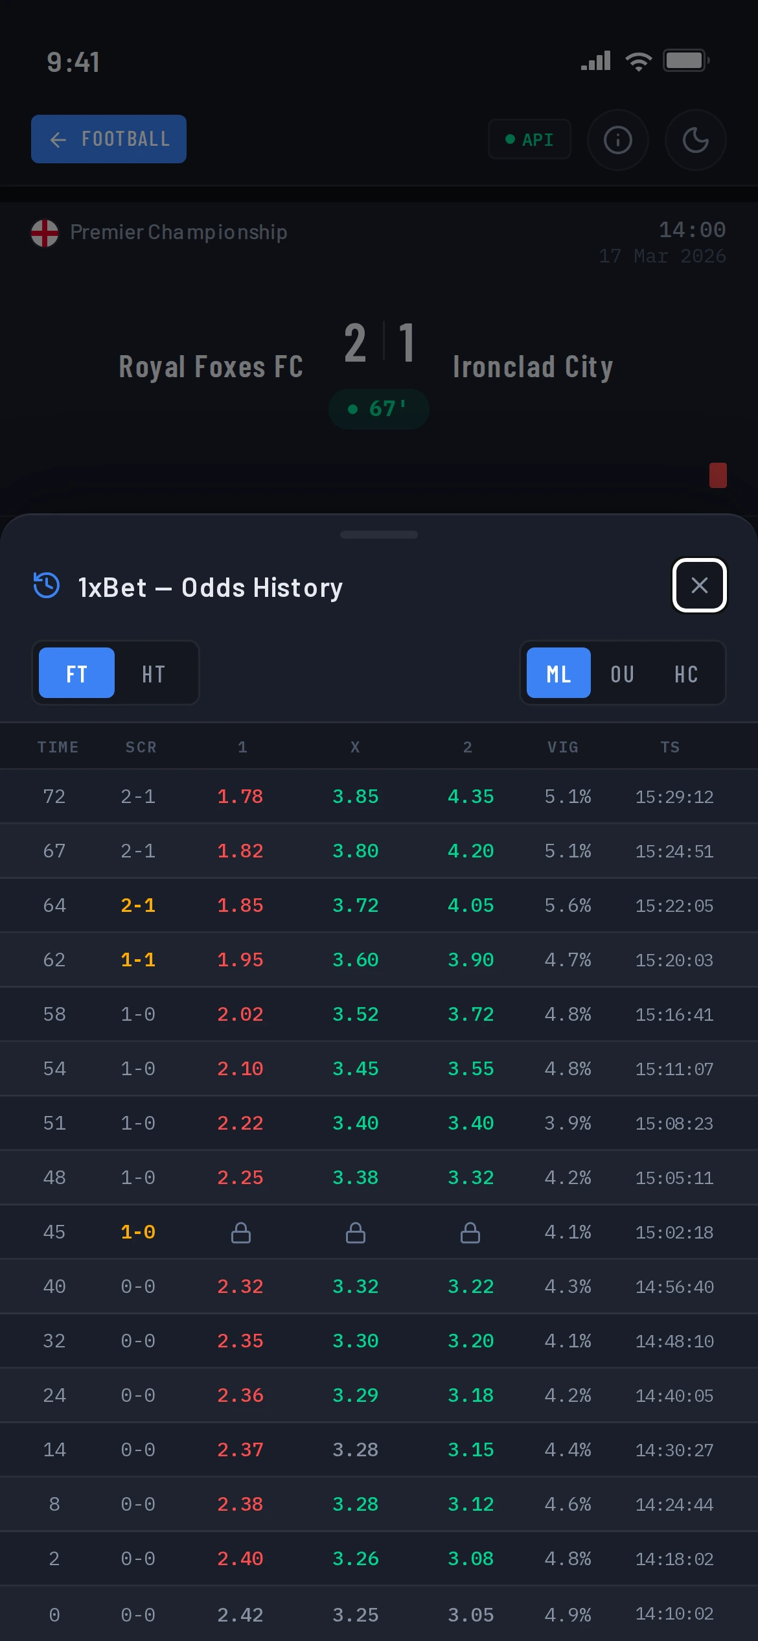Click the England flag league icon
This screenshot has width=758, height=1641.
coord(45,233)
